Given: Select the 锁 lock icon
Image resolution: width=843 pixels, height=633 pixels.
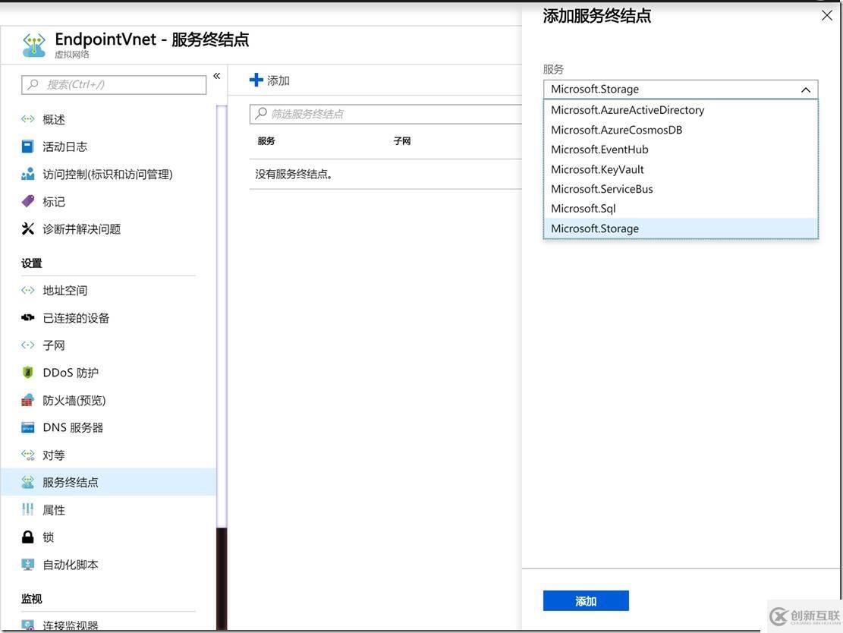Looking at the screenshot, I should [x=26, y=536].
